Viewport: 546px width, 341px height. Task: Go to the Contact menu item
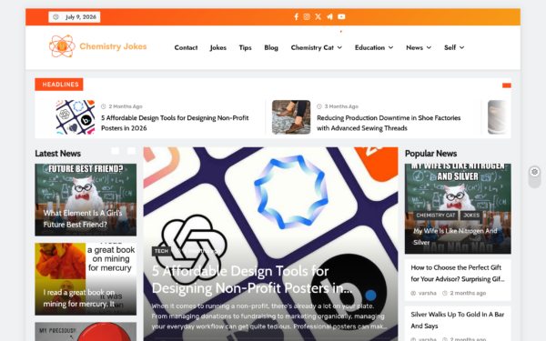[186, 47]
